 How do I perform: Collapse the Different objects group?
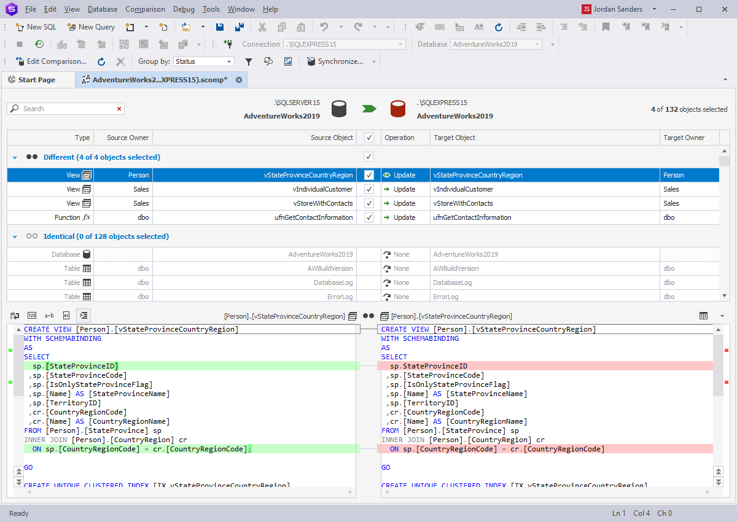coord(15,157)
